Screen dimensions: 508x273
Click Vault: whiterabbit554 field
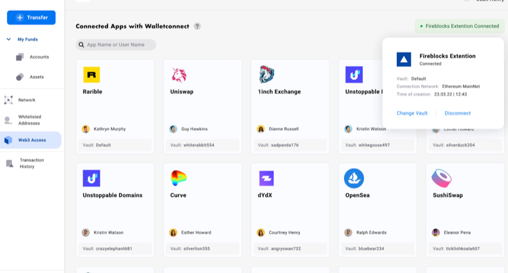203,145
